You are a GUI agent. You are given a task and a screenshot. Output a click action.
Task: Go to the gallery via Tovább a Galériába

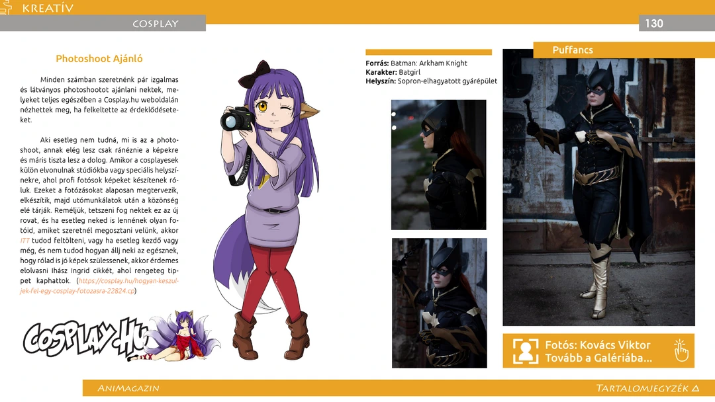(598, 358)
